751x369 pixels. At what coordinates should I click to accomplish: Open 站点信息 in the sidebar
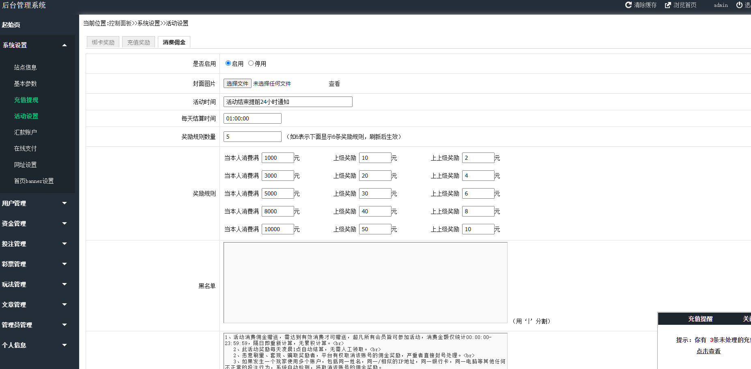(x=25, y=67)
